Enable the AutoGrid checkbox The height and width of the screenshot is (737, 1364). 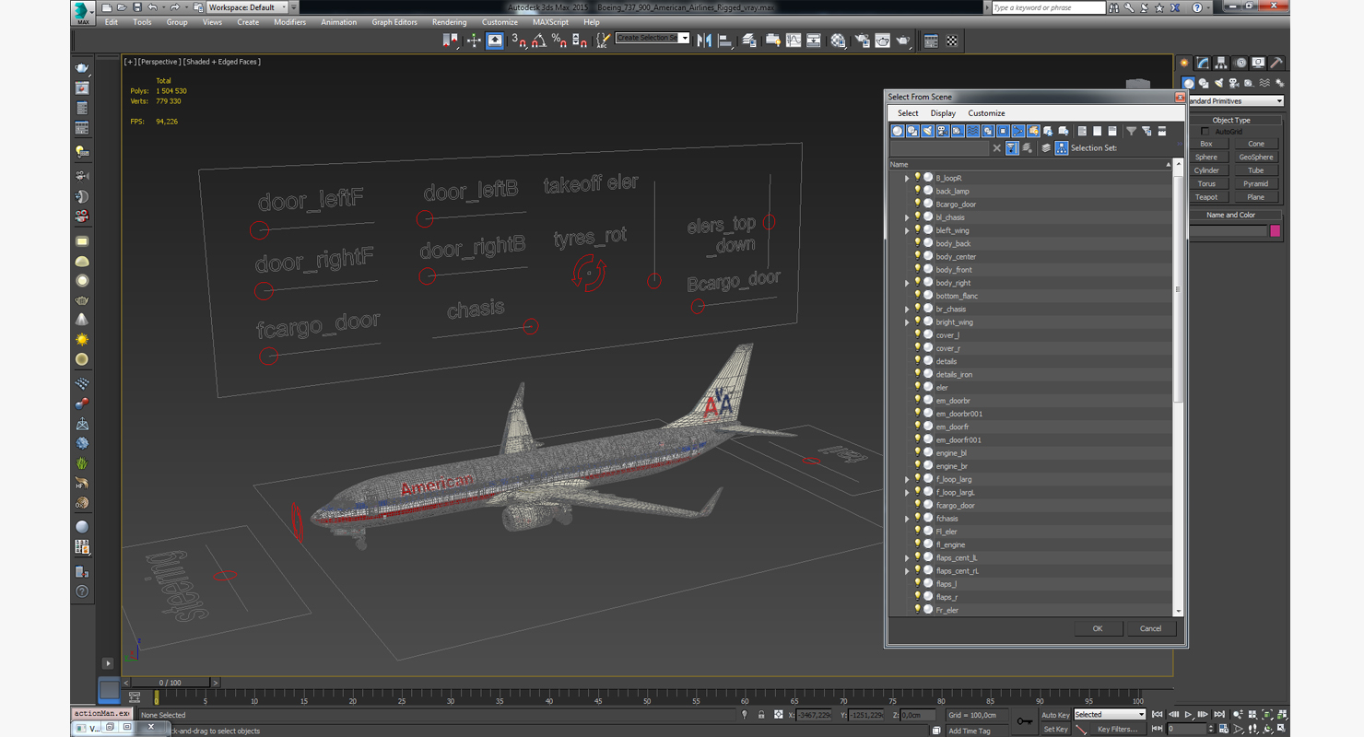[x=1205, y=132]
